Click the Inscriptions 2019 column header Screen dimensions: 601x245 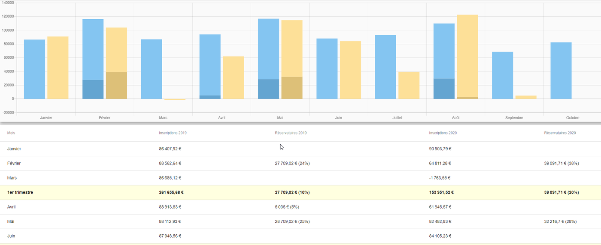173,133
